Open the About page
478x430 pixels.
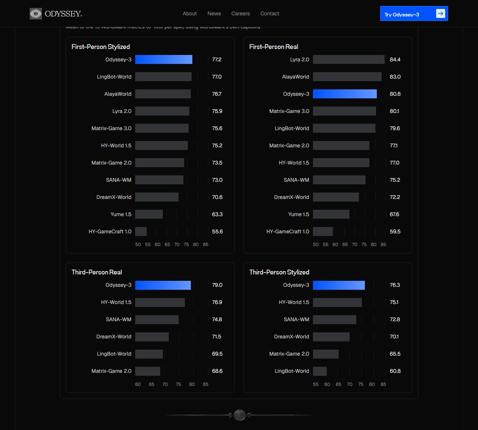190,13
